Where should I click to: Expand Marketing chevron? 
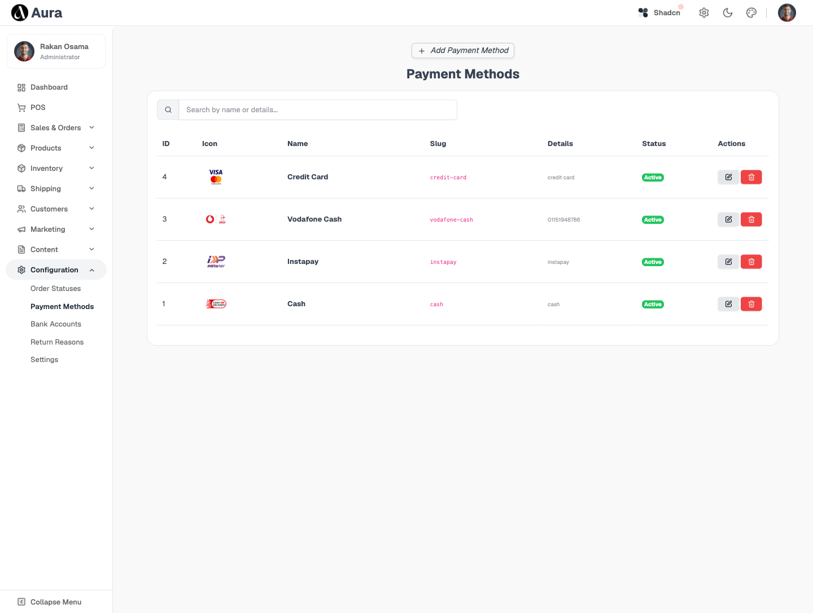point(91,229)
